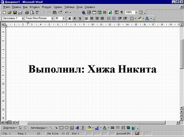Insert clip art picture icon
The width and height of the screenshot is (184, 137).
[83, 128]
